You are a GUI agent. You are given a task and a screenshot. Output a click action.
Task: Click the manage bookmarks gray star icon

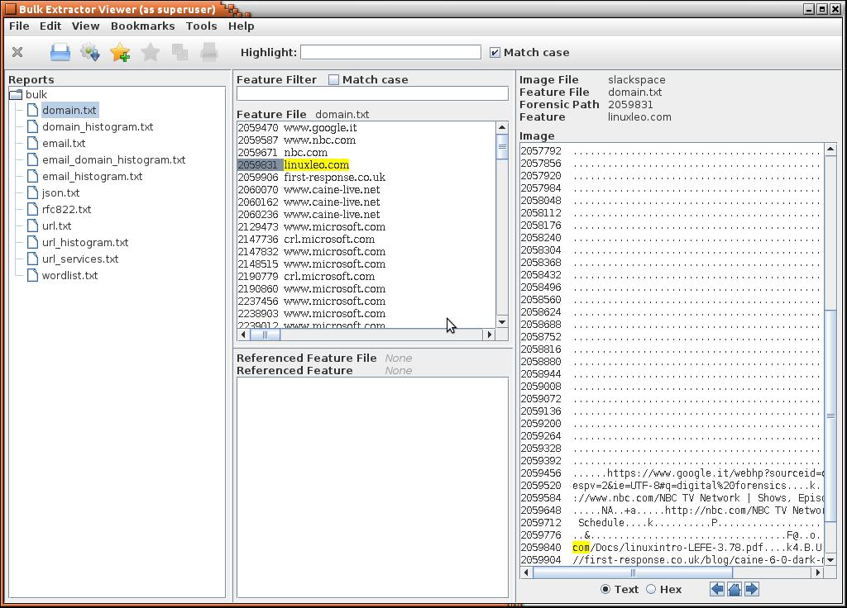click(x=151, y=52)
